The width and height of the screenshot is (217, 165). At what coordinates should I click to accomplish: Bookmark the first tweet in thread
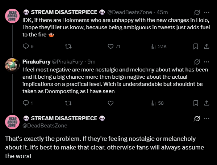tap(196, 47)
